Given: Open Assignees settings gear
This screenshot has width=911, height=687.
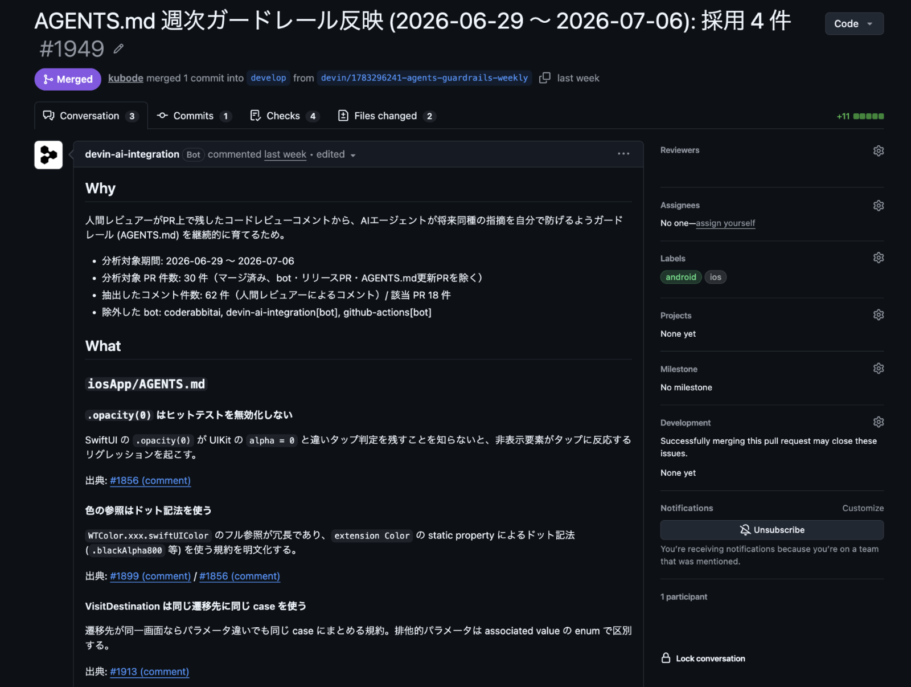Looking at the screenshot, I should (879, 206).
